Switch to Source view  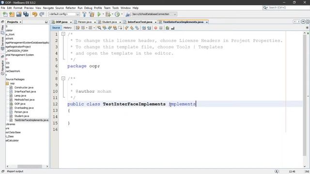coord(56,28)
